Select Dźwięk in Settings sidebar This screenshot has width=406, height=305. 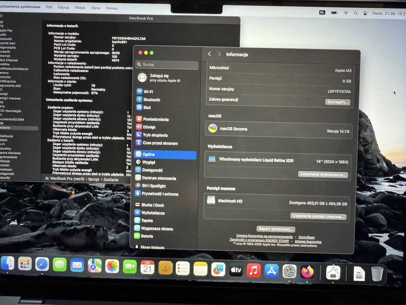click(166, 127)
